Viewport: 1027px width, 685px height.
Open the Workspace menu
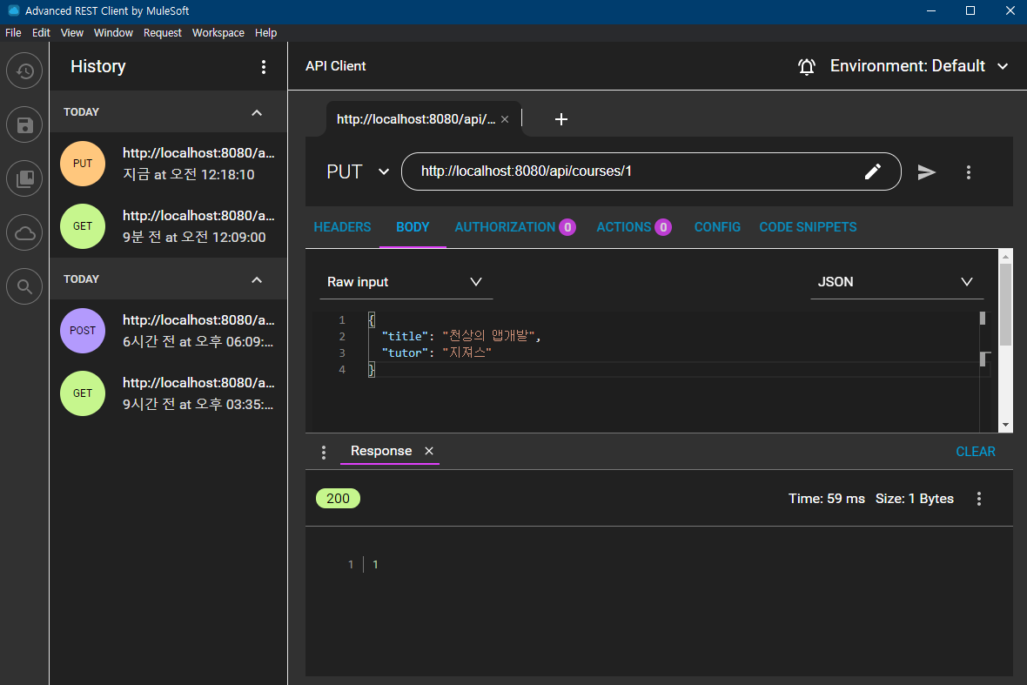[218, 33]
